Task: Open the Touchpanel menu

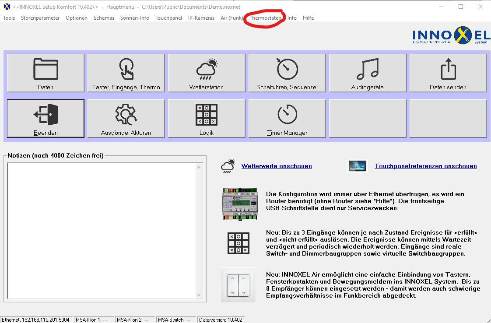Action: pyautogui.click(x=168, y=18)
